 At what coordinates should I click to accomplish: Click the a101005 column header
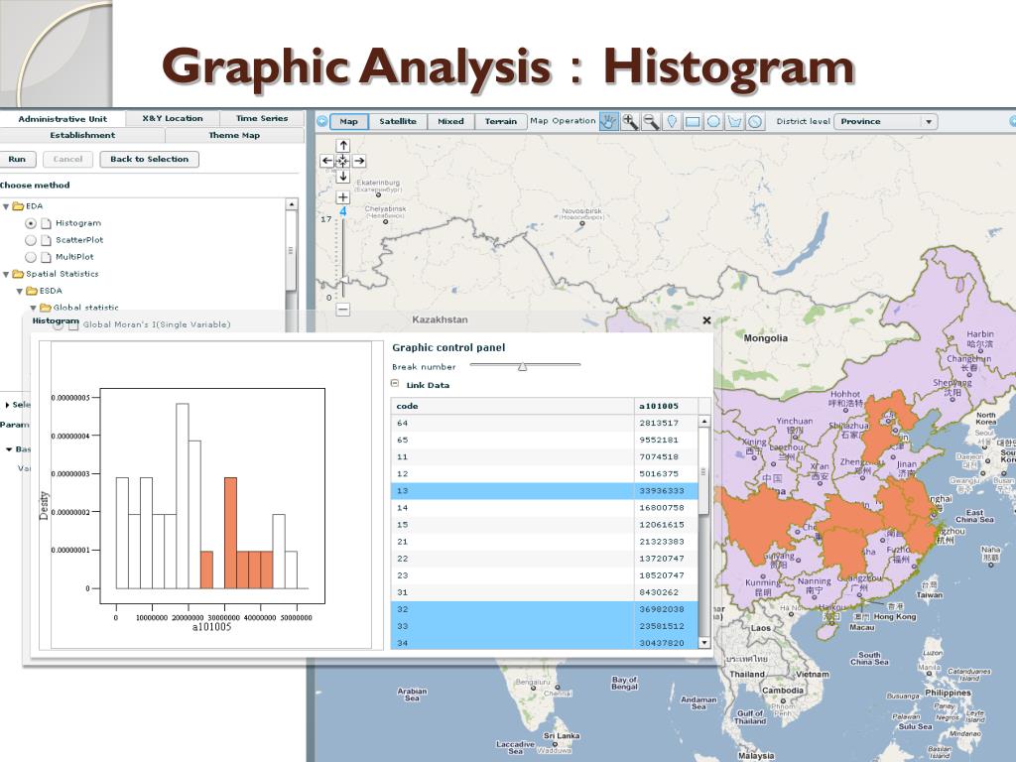pyautogui.click(x=666, y=406)
